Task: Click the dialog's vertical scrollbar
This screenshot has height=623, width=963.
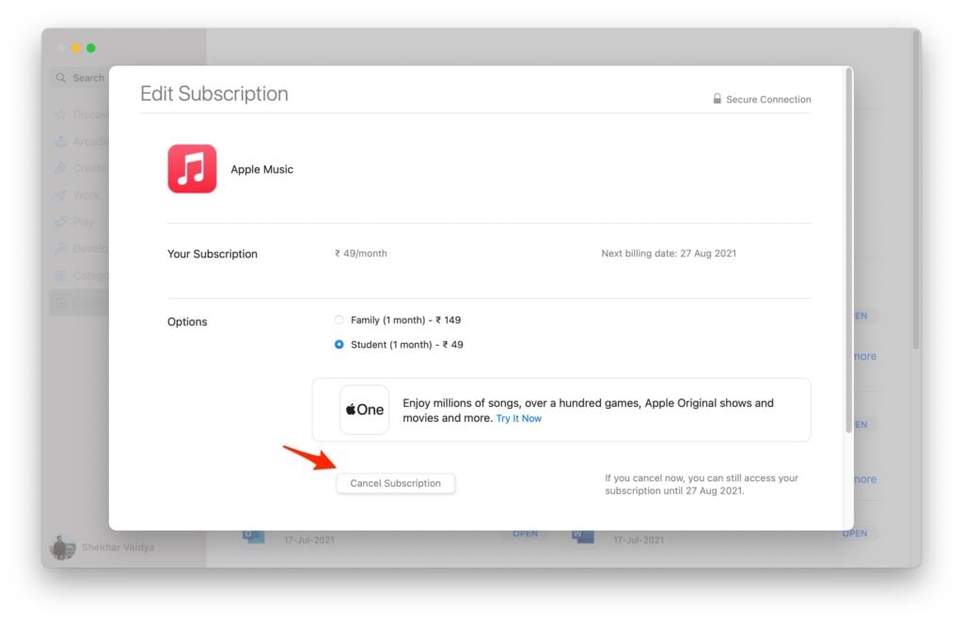Action: click(x=849, y=249)
